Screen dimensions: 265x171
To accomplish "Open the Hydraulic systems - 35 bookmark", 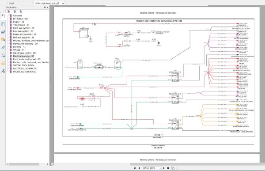I will click(23, 38).
